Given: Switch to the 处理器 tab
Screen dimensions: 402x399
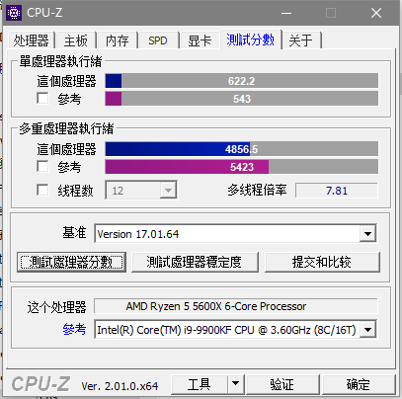Looking at the screenshot, I should [32, 40].
